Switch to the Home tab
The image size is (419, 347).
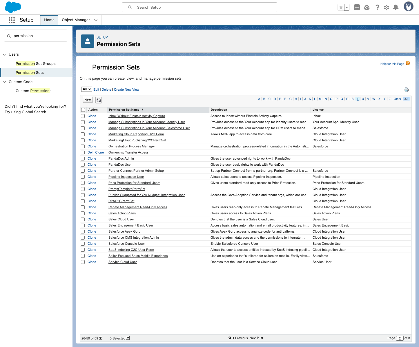pyautogui.click(x=49, y=20)
